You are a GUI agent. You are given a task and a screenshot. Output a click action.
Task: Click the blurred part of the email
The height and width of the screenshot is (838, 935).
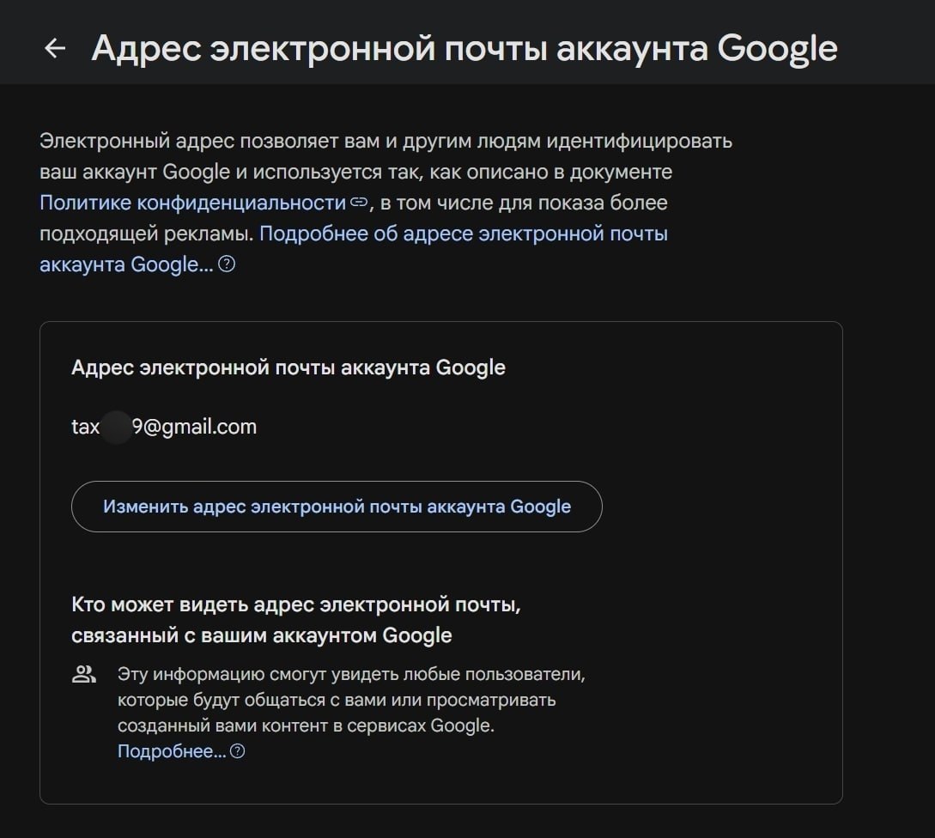pos(116,427)
